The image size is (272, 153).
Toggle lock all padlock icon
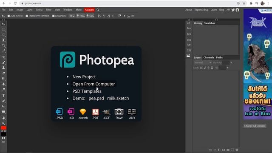(x=212, y=68)
